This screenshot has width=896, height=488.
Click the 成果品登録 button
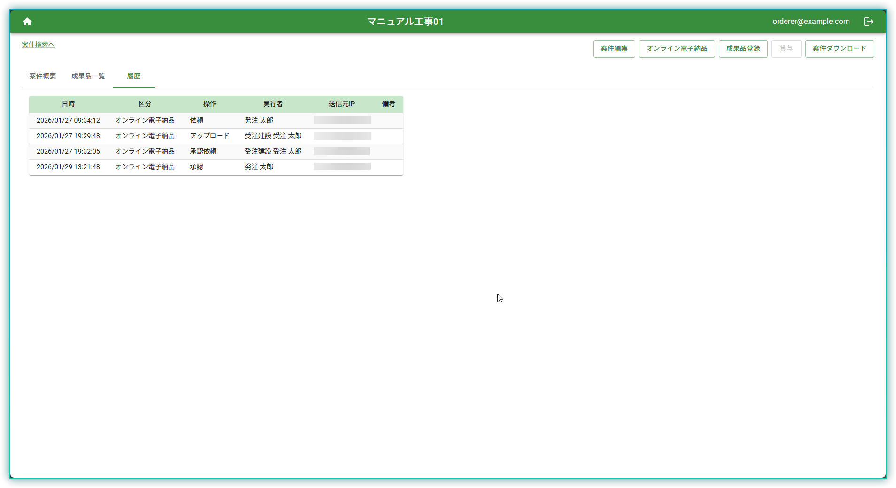pos(743,49)
